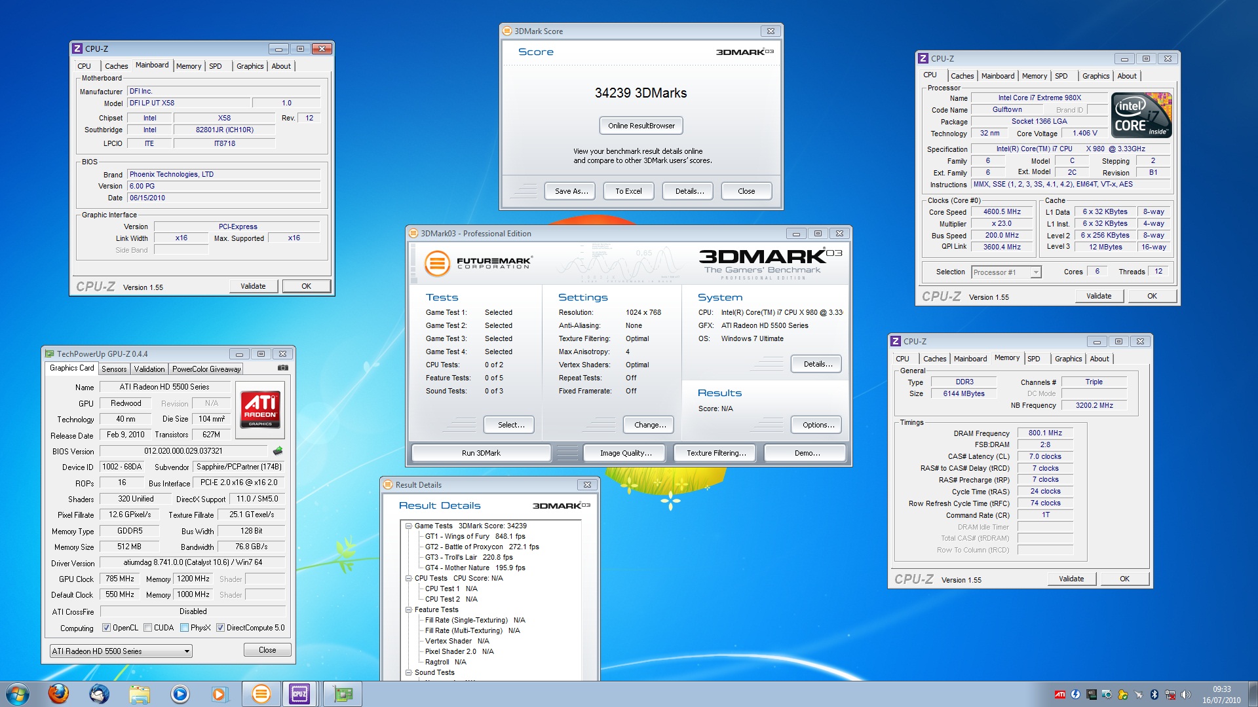The image size is (1258, 707).
Task: Click the GPU-Z screenshot camera icon
Action: 282,368
